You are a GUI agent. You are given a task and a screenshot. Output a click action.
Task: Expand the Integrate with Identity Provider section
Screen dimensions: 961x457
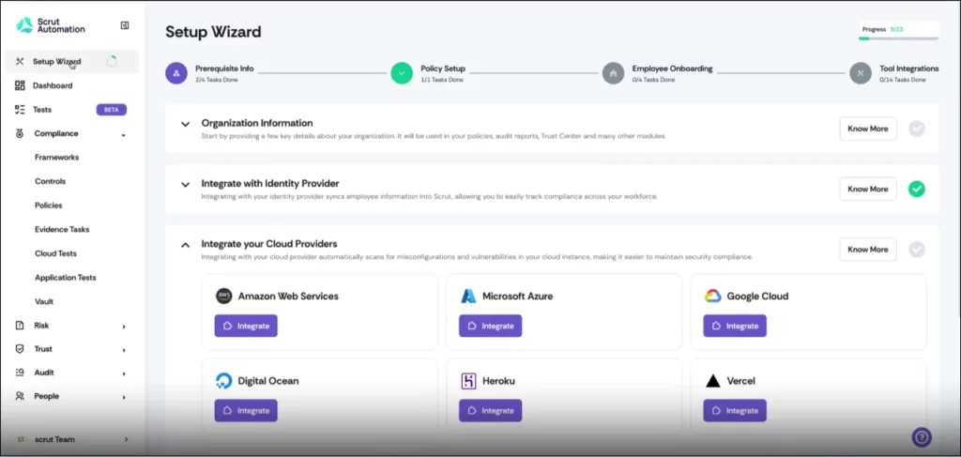185,184
